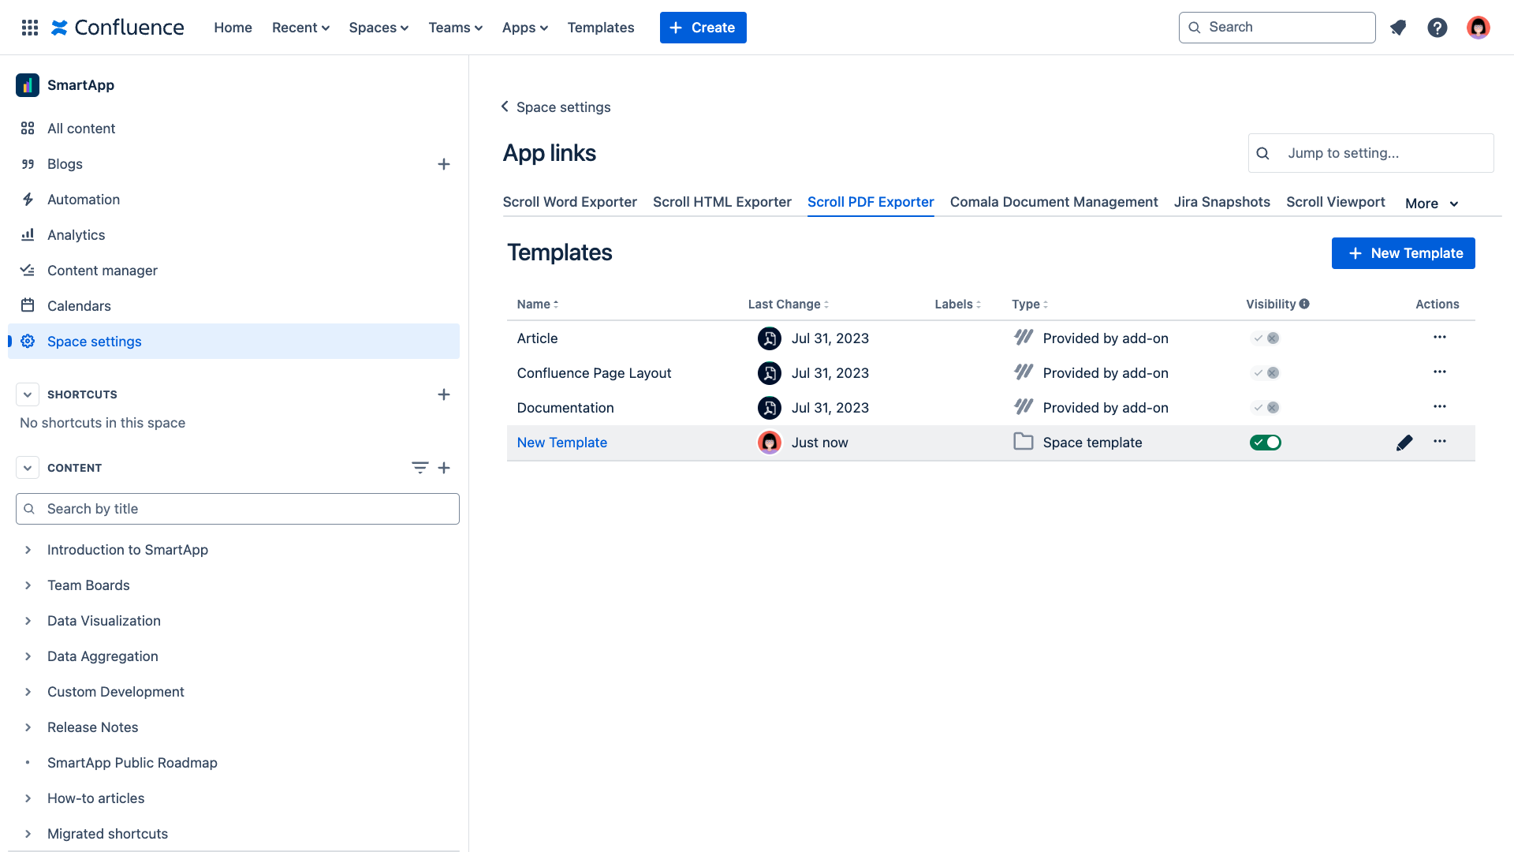The image size is (1514, 852).
Task: Click the Space settings gear icon in sidebar
Action: (28, 340)
